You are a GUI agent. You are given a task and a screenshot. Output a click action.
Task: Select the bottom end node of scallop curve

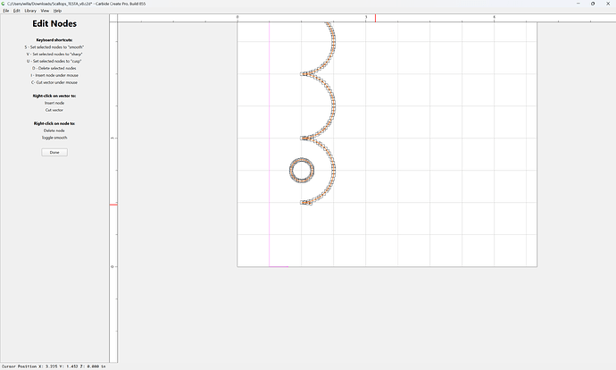(303, 203)
